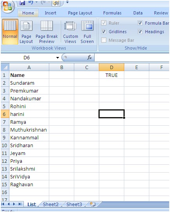Select column C header
The width and height of the screenshot is (170, 212).
[87, 67]
